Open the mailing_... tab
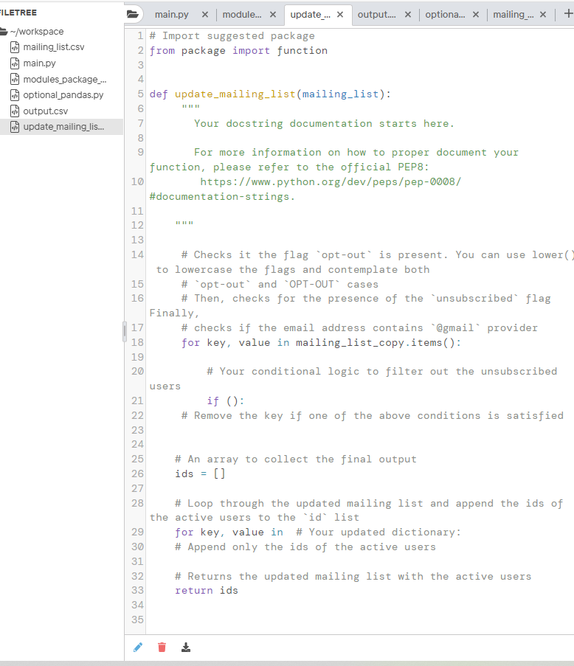 click(x=514, y=15)
